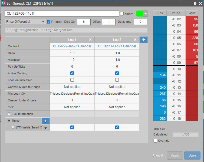
Task: Select the Leg 2 column header
Action: tap(117, 40)
